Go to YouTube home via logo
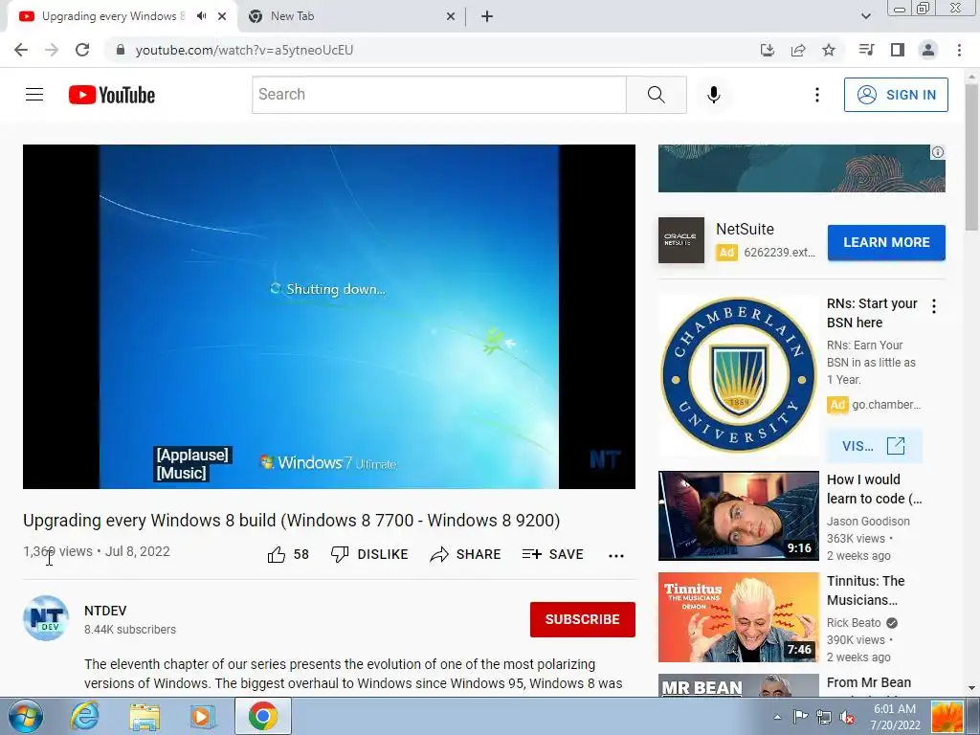 click(x=112, y=95)
